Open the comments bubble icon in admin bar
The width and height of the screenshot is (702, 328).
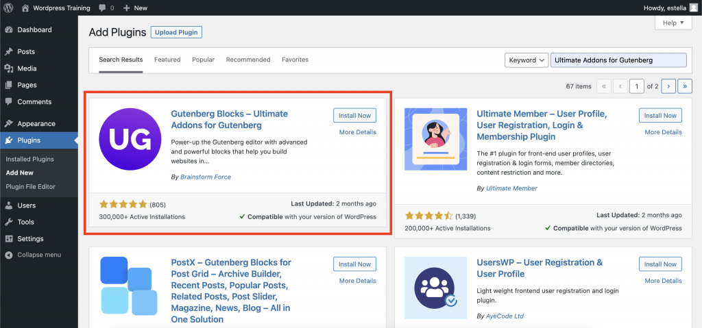coord(103,8)
